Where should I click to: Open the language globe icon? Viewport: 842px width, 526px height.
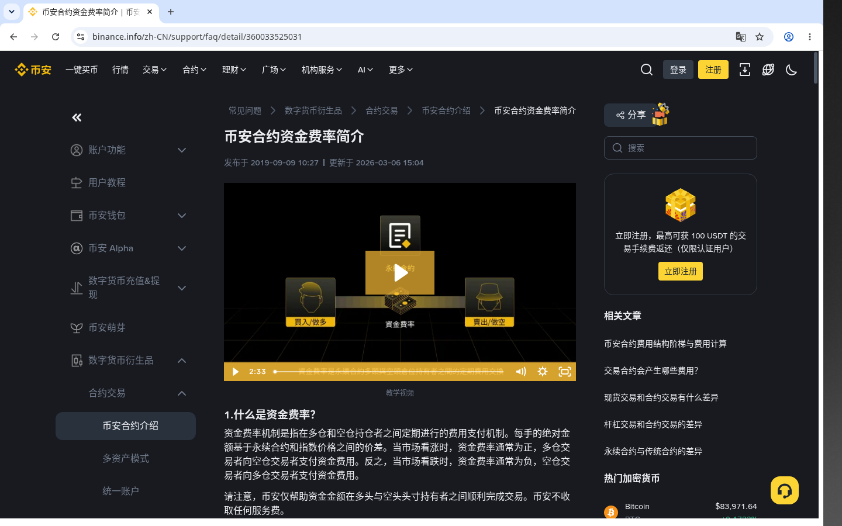768,70
